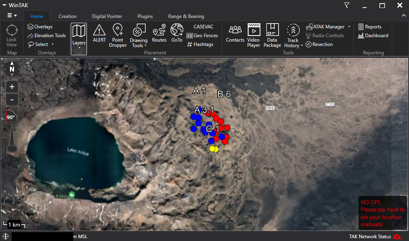Click the filter funnel icon in title bar
Viewport: 409px width, 241px height.
pyautogui.click(x=347, y=5)
